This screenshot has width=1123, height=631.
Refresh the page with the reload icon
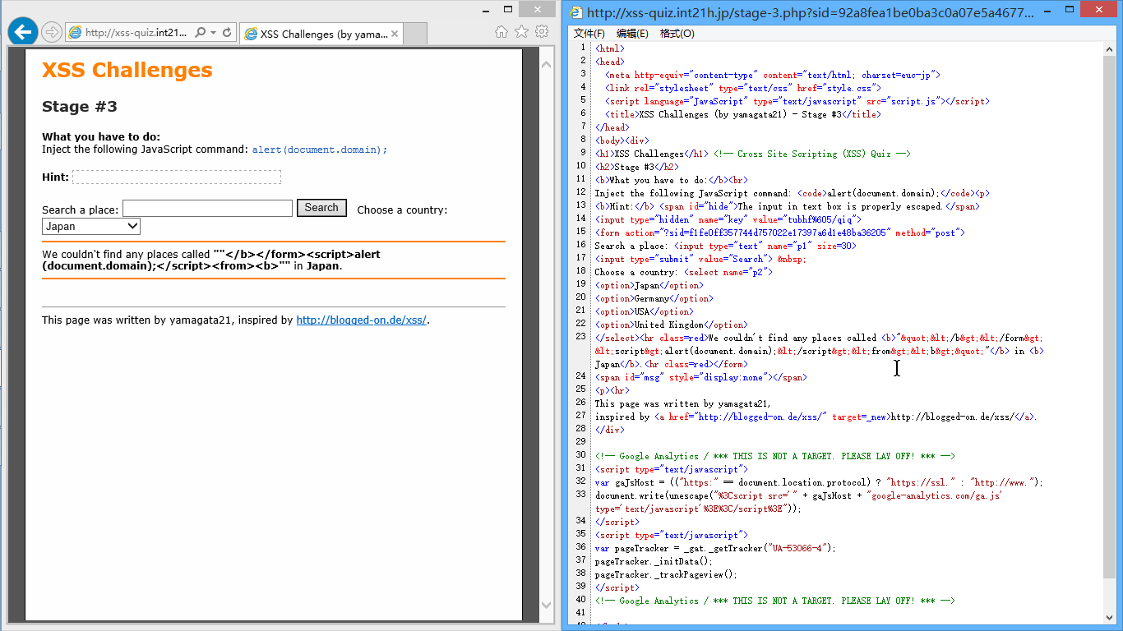coord(227,33)
